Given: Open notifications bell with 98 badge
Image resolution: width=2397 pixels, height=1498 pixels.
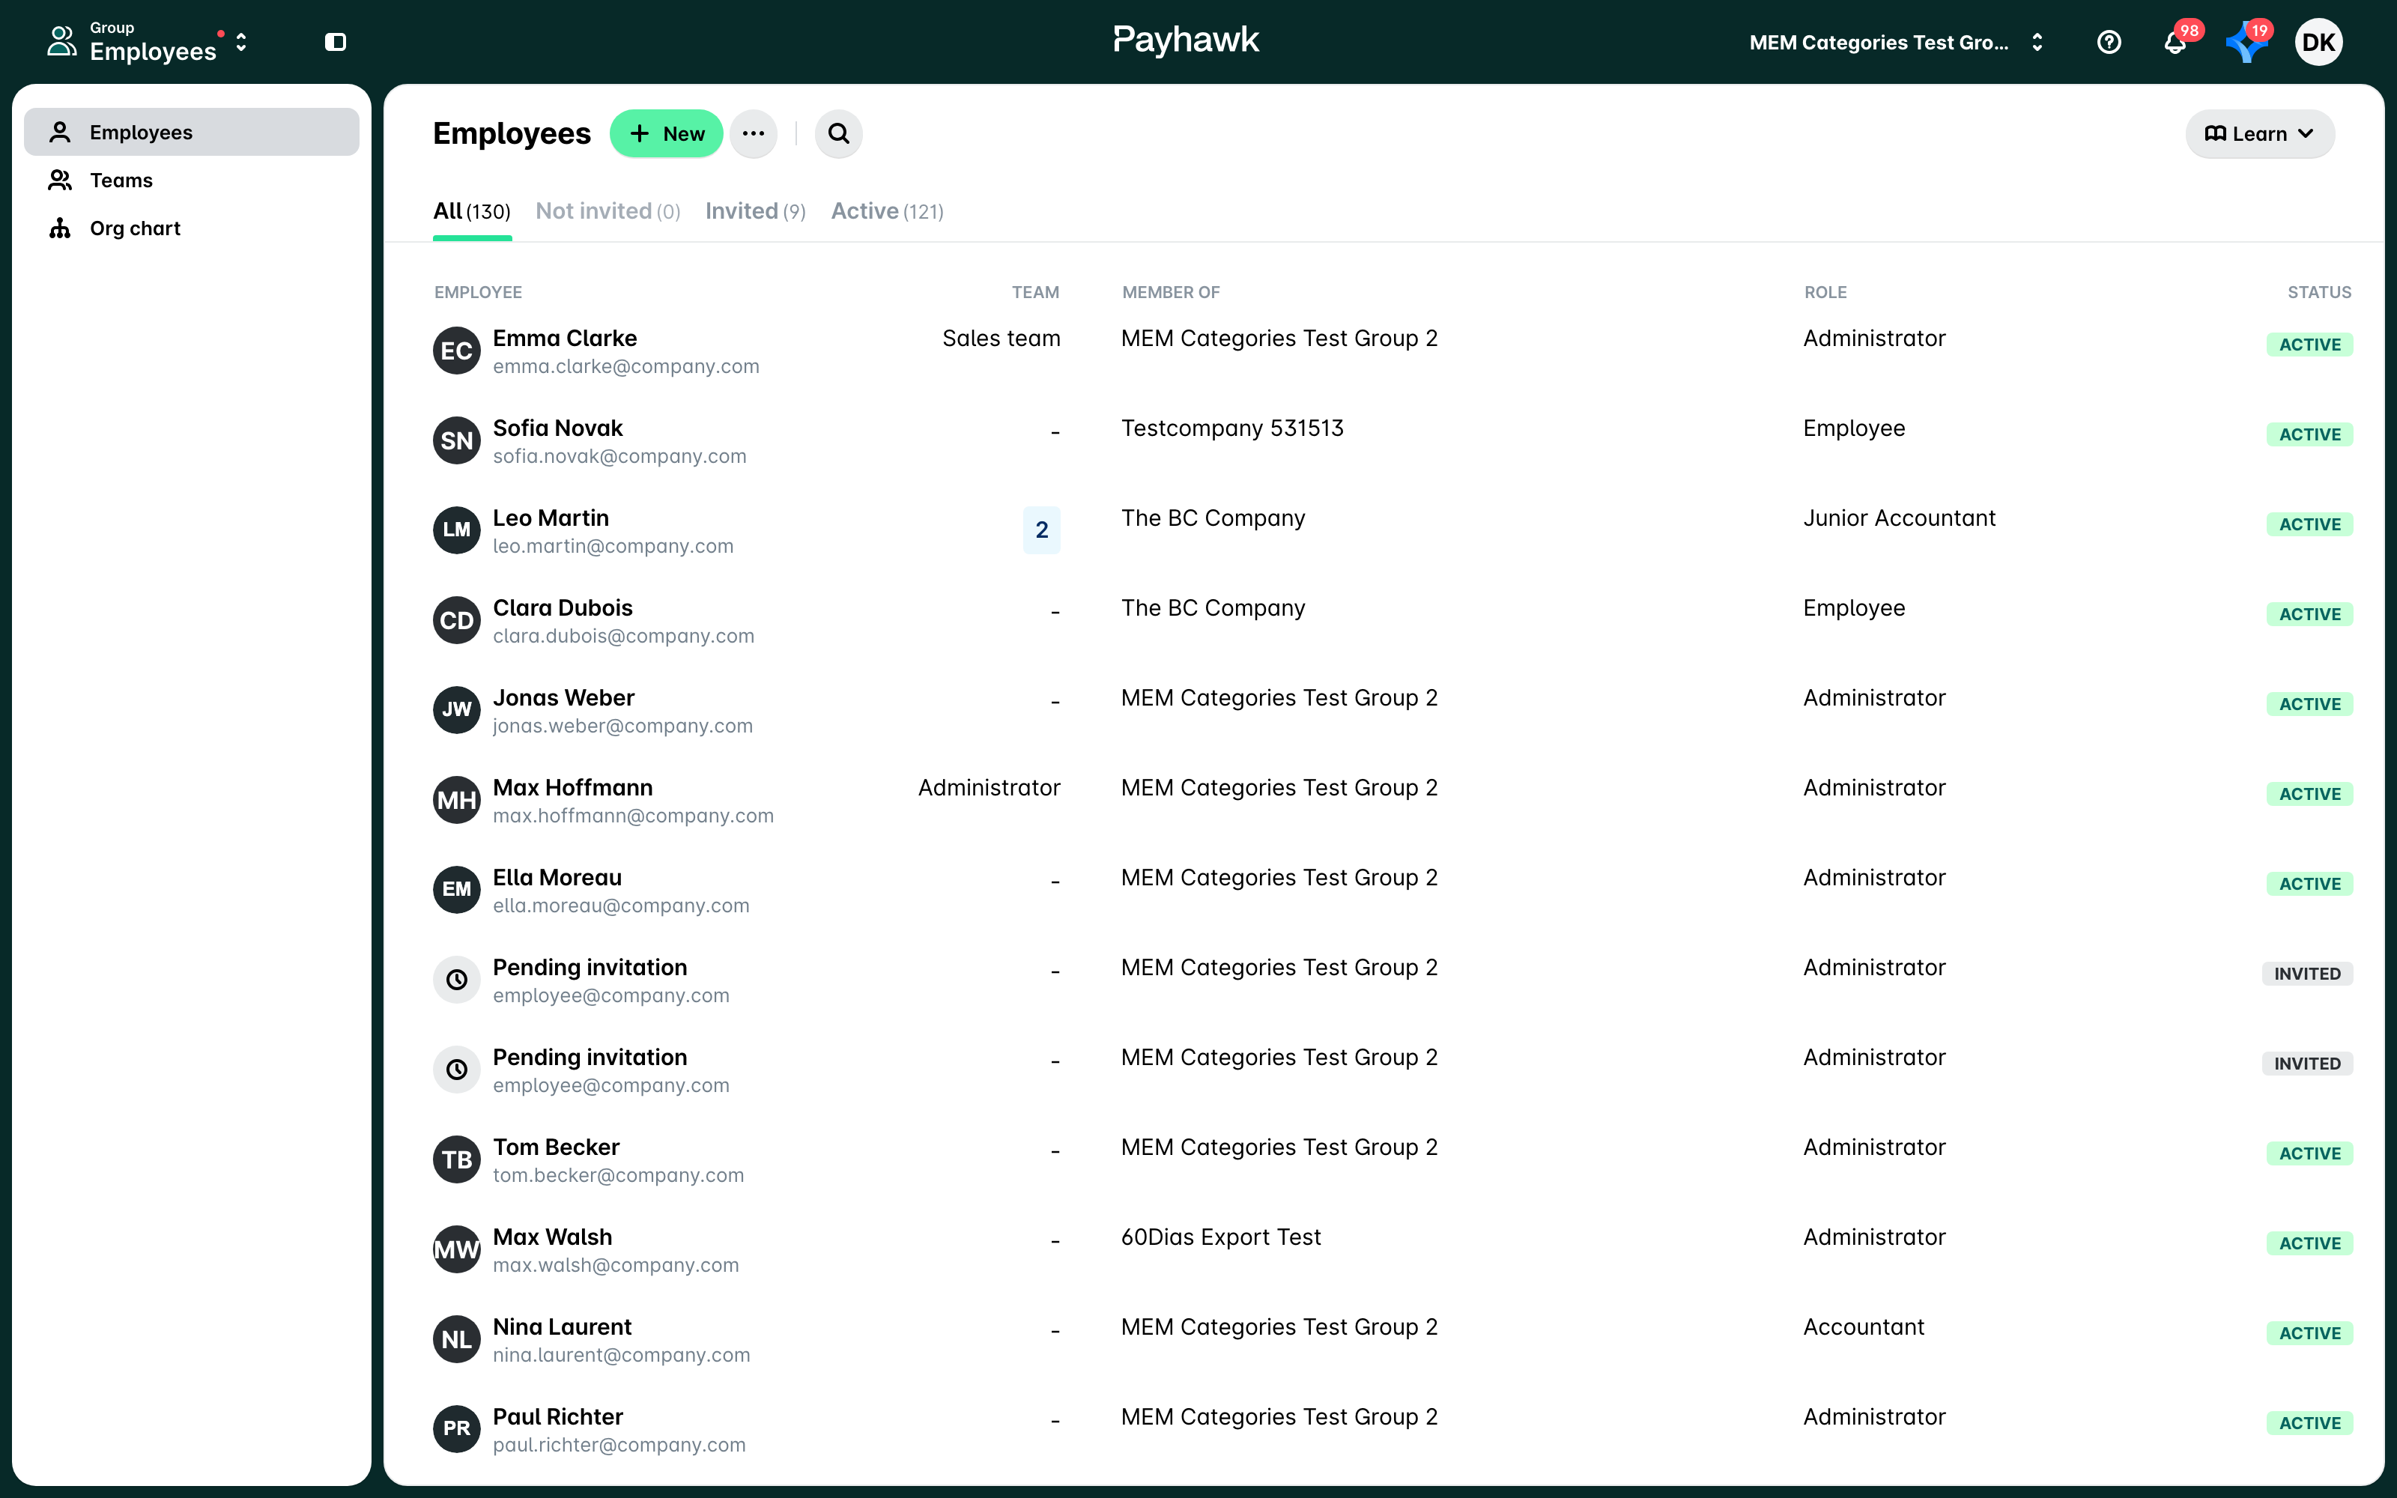Looking at the screenshot, I should tap(2175, 42).
